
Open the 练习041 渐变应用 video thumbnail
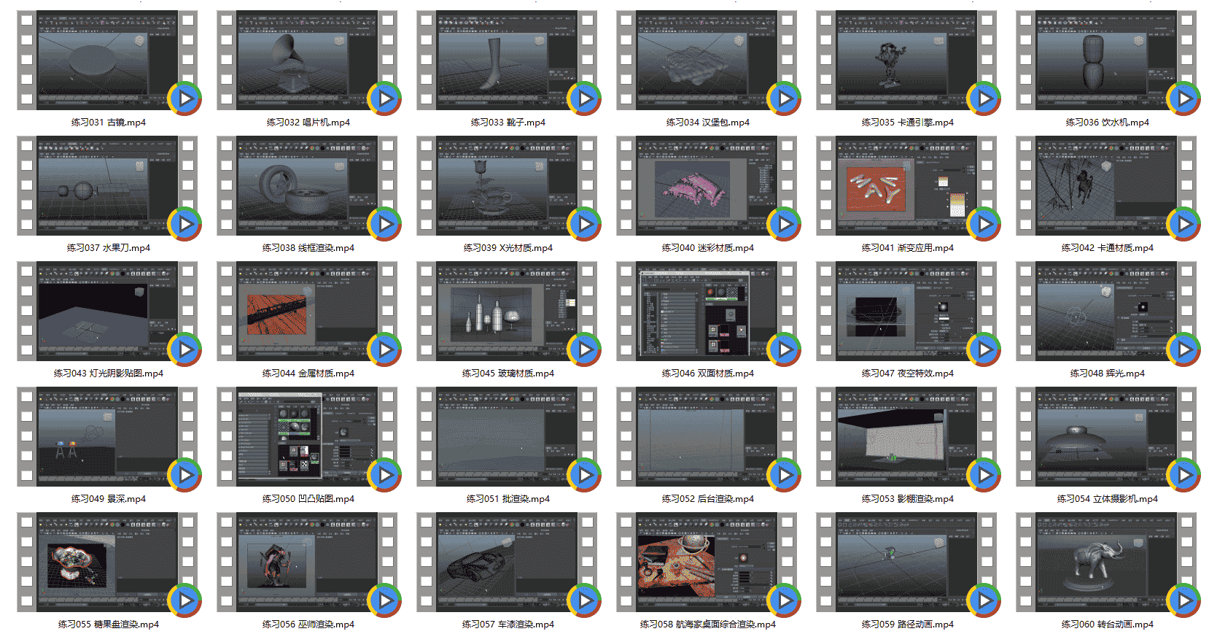pos(906,186)
